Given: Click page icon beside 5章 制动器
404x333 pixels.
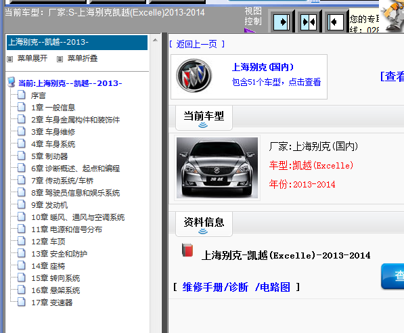Looking at the screenshot, I should pos(22,156).
